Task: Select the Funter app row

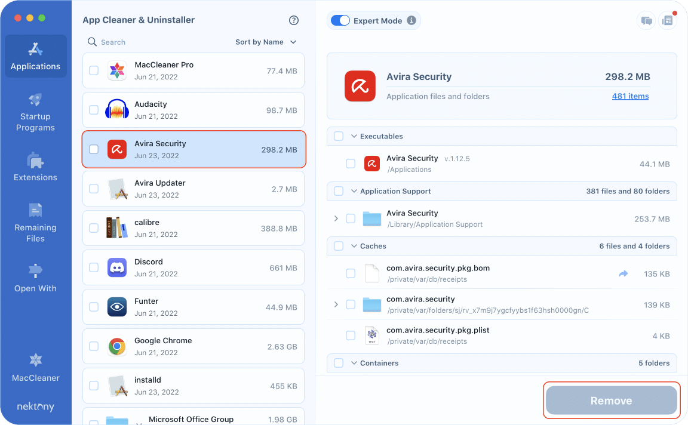Action: pyautogui.click(x=193, y=307)
